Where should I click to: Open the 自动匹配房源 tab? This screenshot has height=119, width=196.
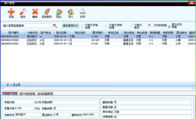click(x=45, y=94)
